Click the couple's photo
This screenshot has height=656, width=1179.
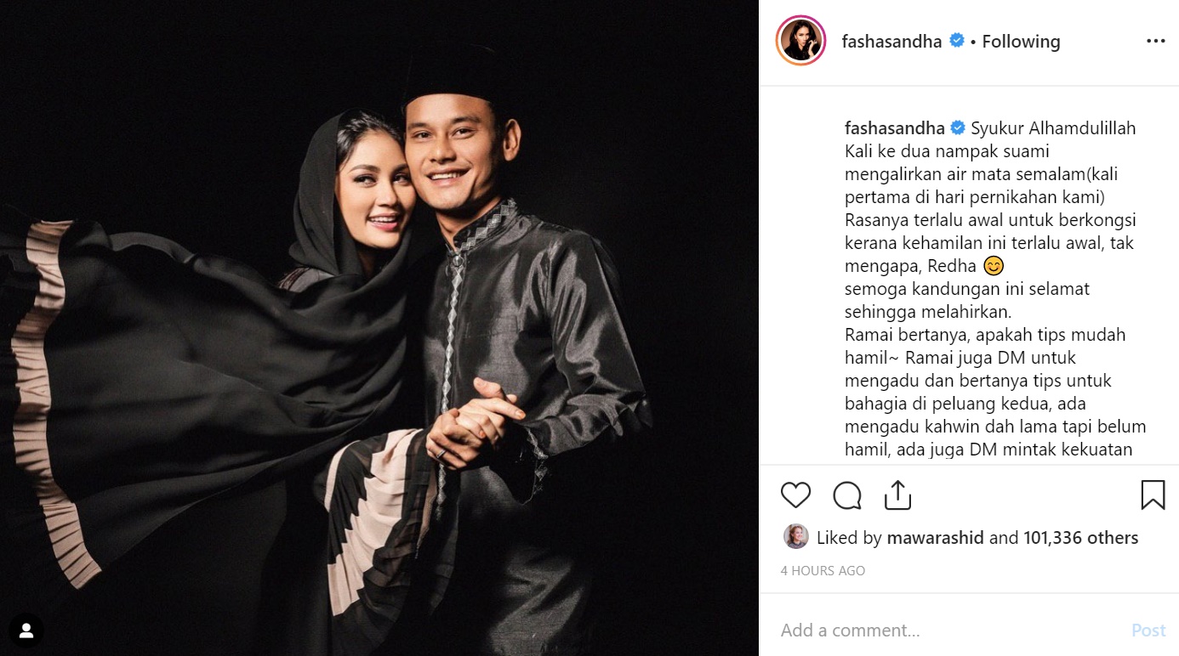(x=379, y=328)
